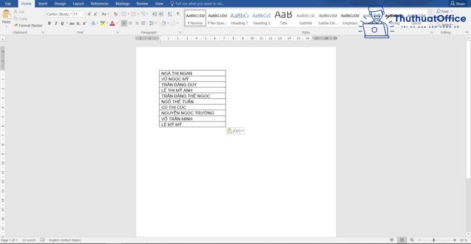
Task: Click the Shading paint bucket icon
Action: click(x=163, y=23)
